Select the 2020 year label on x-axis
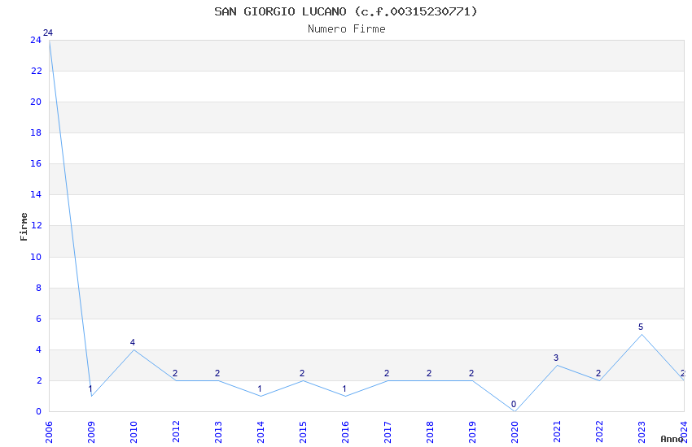The width and height of the screenshot is (692, 447). [515, 432]
